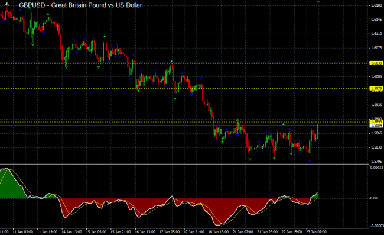384x235 pixels.
Task: Click the 1.6180 price axis label
Action: click(376, 5)
